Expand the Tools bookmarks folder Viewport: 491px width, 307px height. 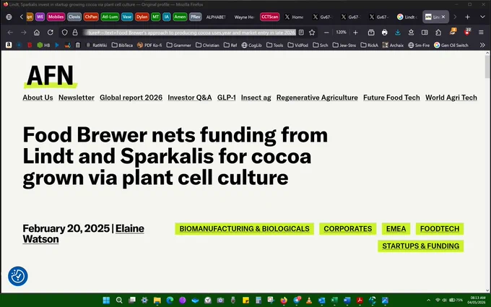pos(274,45)
